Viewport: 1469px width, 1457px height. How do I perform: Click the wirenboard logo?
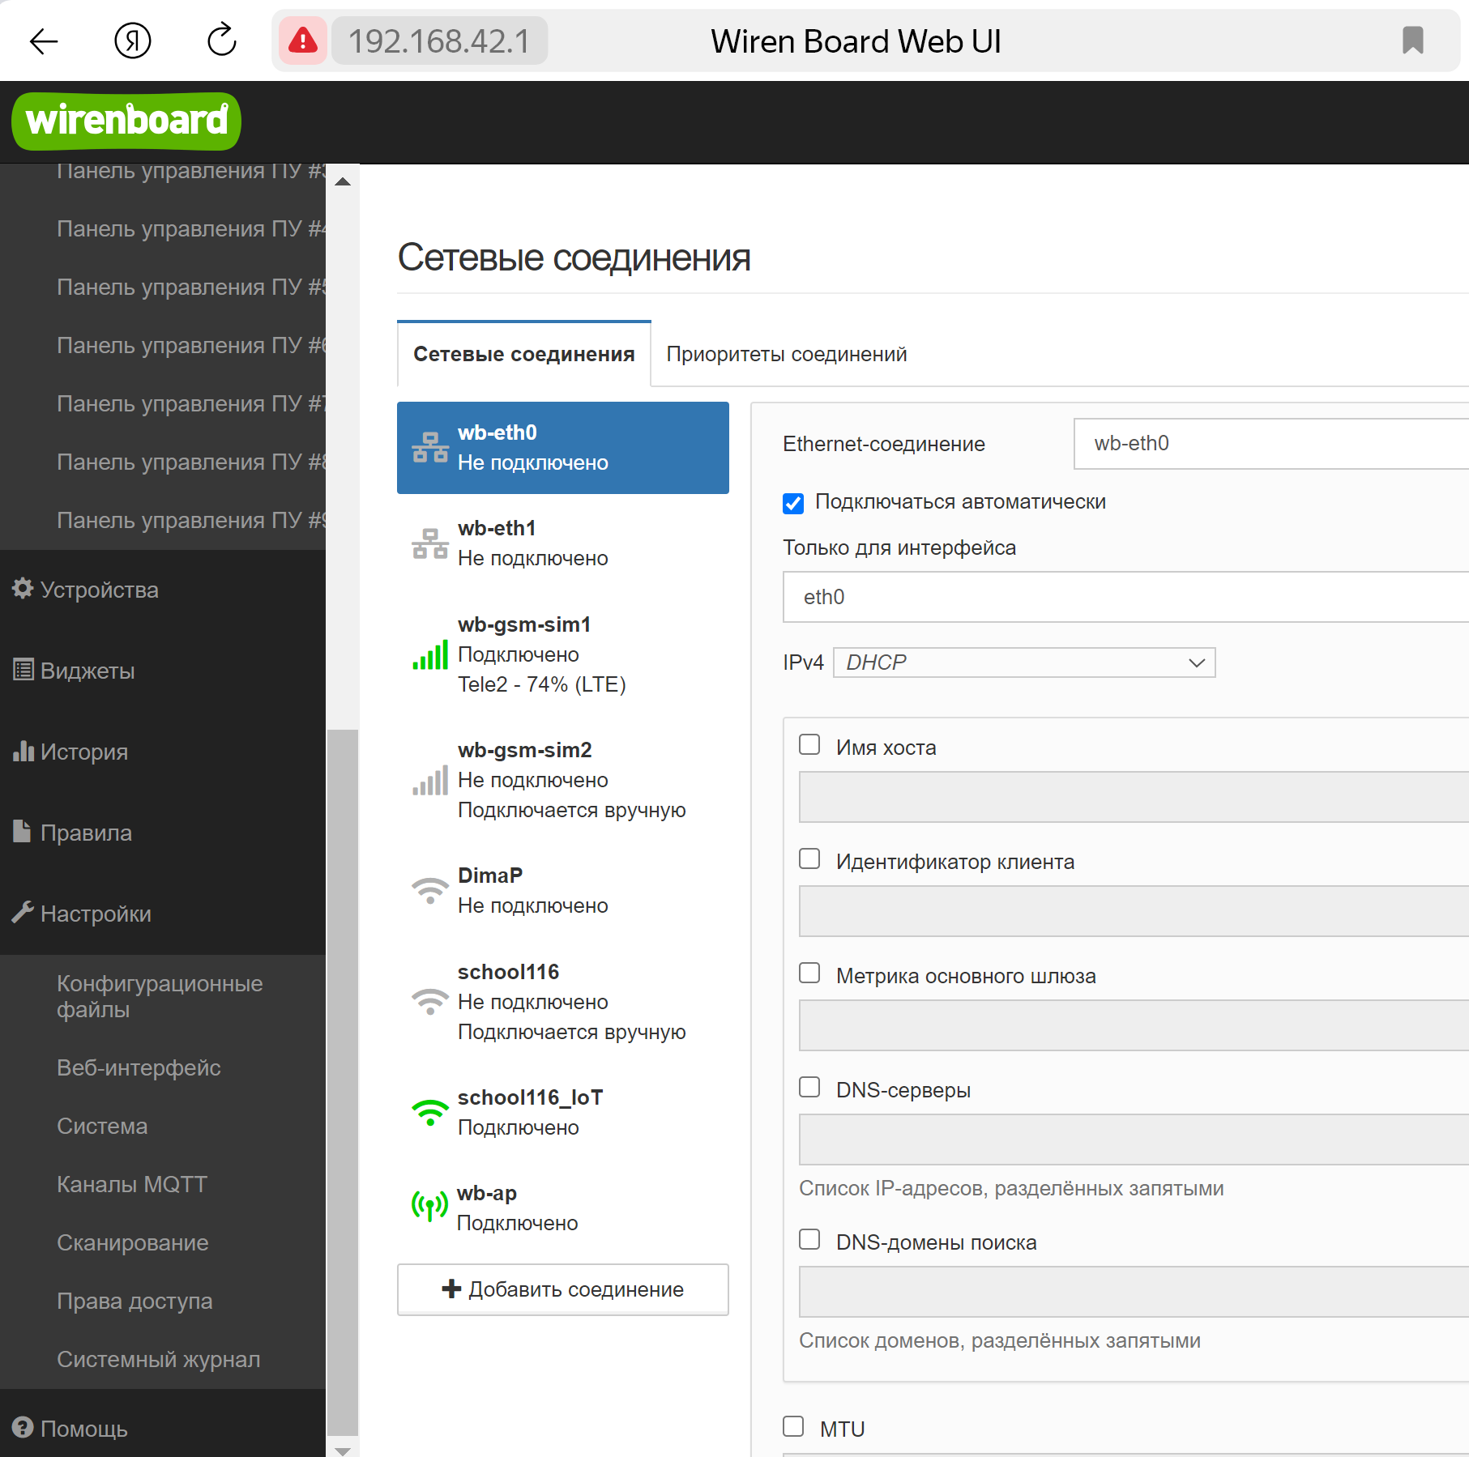pyautogui.click(x=126, y=121)
